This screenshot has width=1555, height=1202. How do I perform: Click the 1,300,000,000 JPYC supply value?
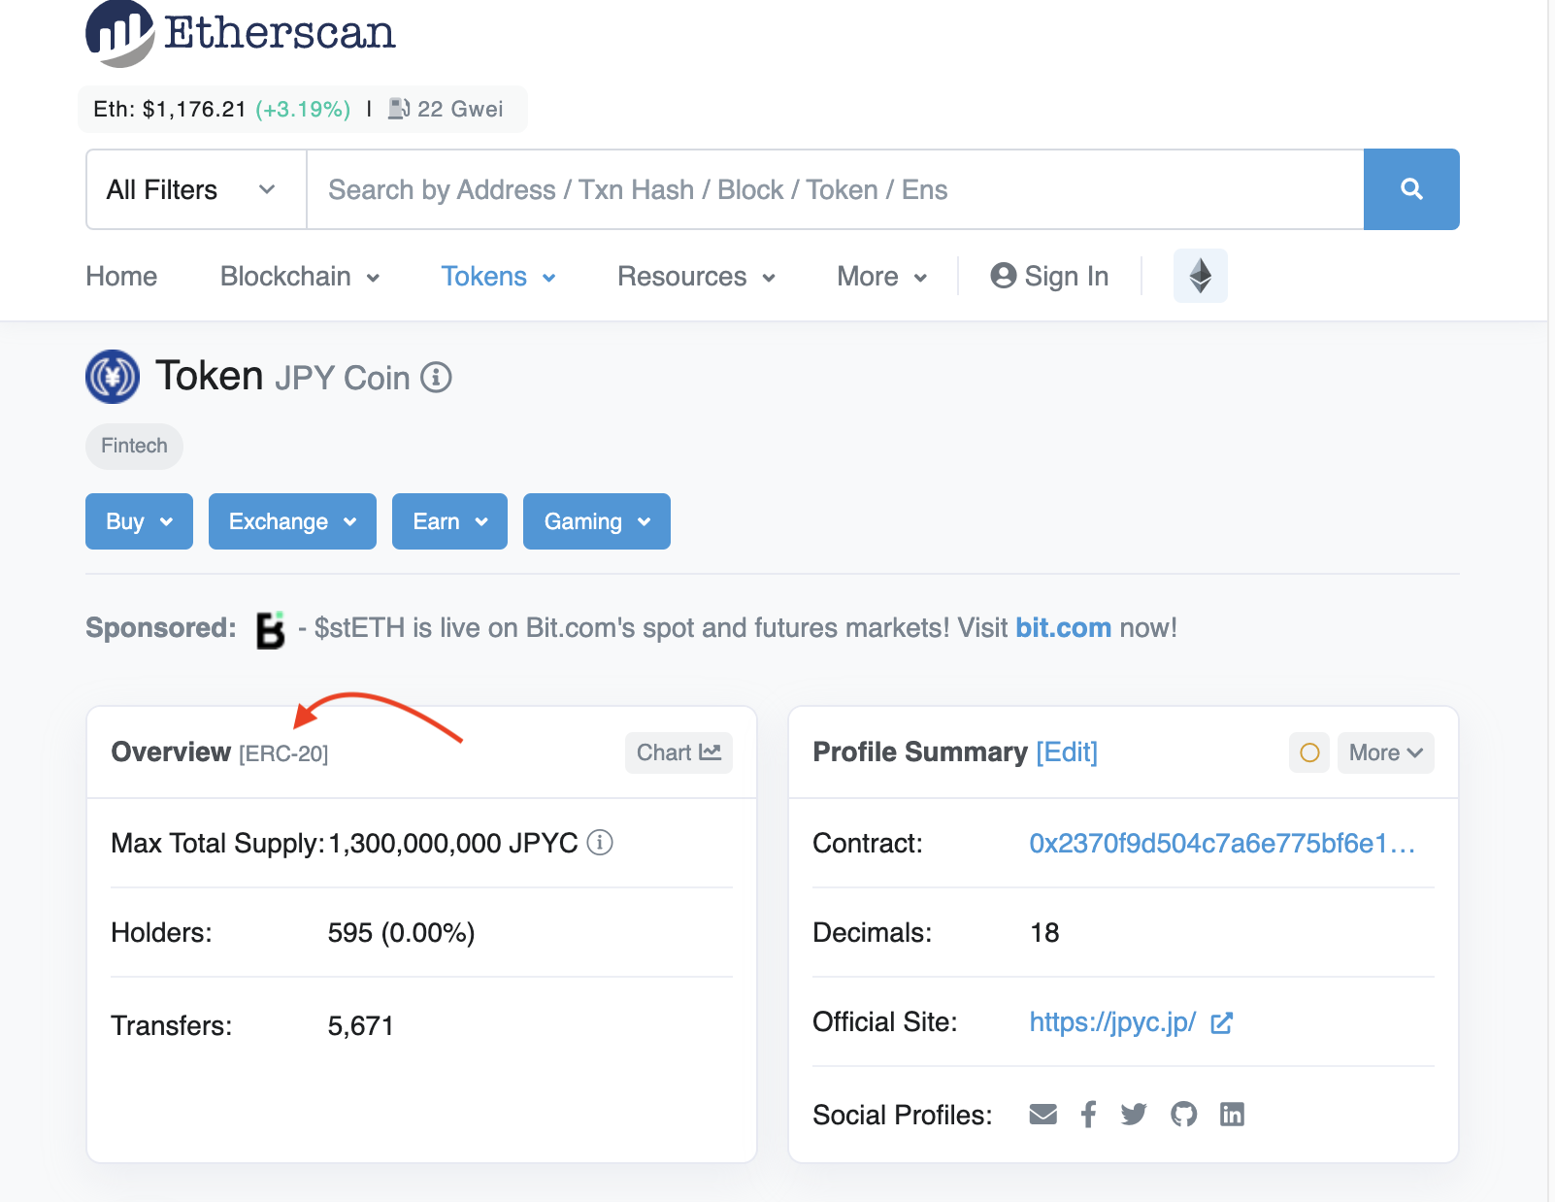(x=453, y=843)
